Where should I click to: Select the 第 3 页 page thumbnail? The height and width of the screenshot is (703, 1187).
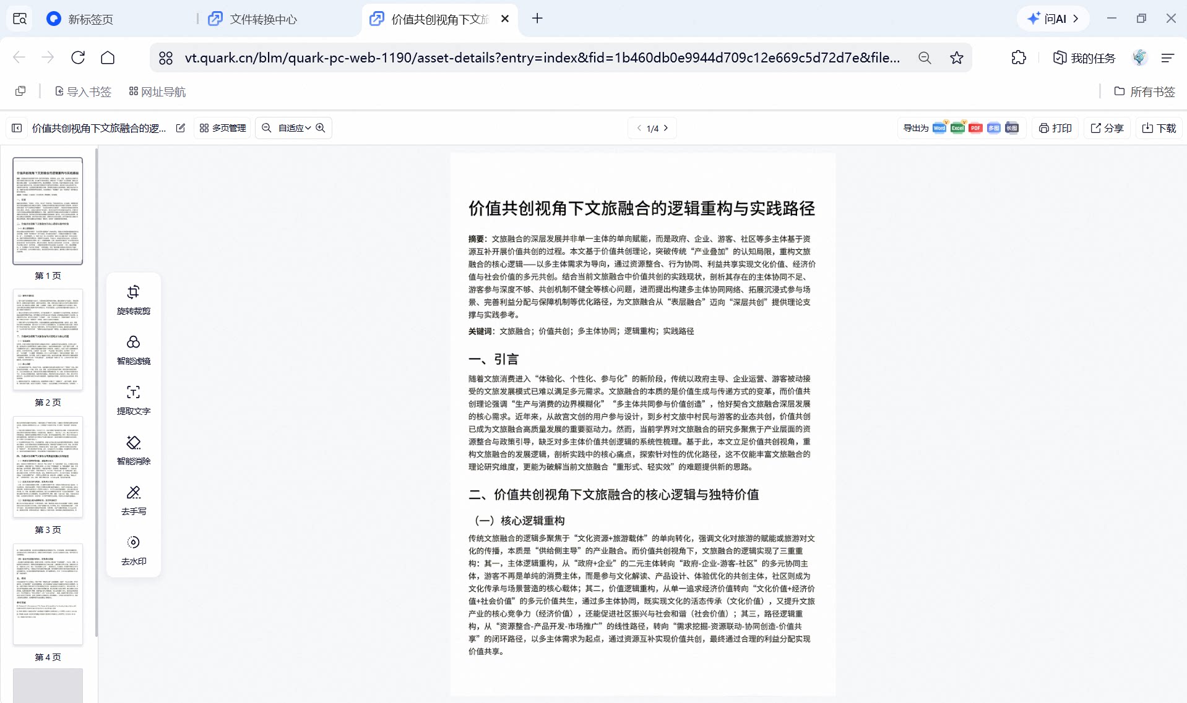pos(48,467)
